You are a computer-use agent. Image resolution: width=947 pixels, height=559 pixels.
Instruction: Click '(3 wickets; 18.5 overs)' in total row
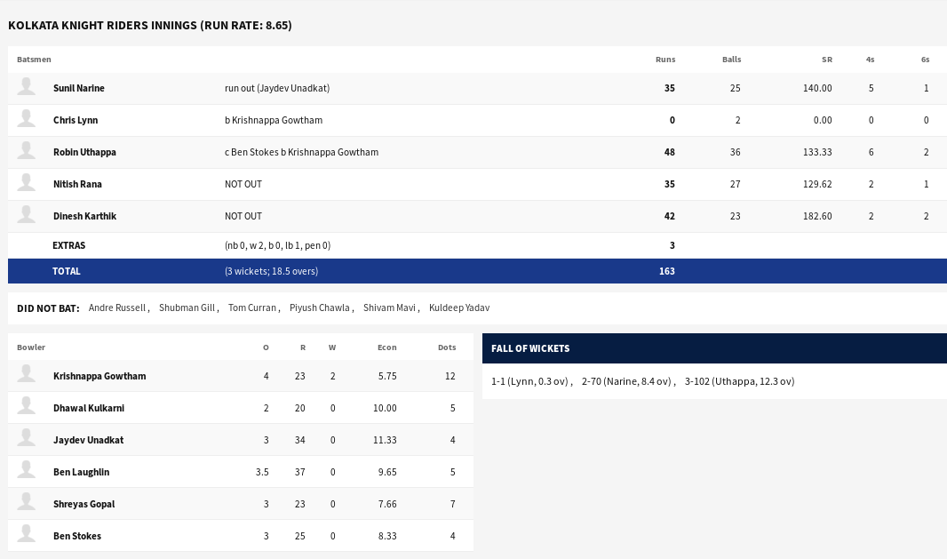(x=271, y=271)
